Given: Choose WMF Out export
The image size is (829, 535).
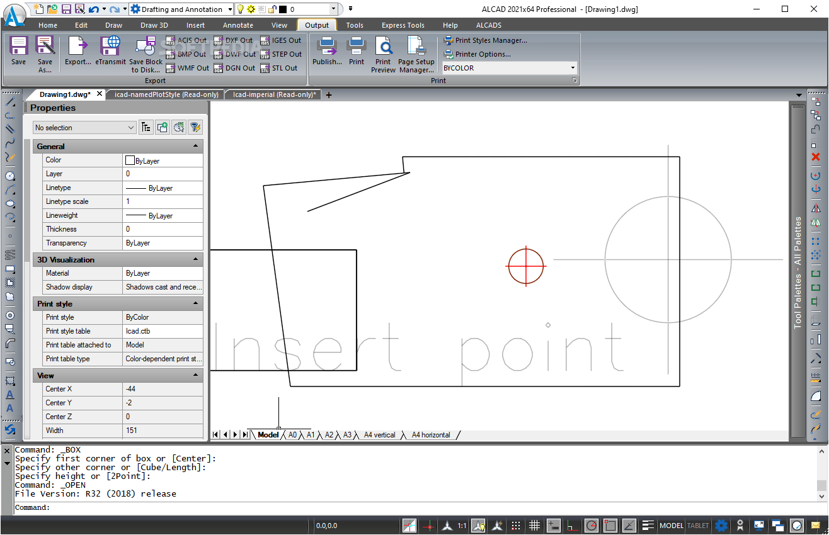Looking at the screenshot, I should 187,68.
